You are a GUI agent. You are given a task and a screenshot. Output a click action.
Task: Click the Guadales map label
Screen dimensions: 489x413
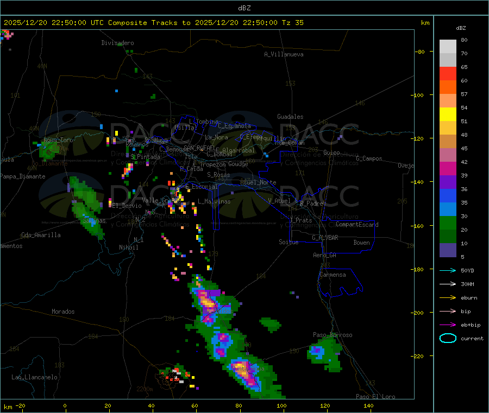290,117
